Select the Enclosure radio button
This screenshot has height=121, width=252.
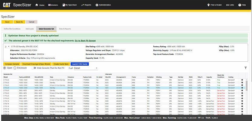(15, 68)
